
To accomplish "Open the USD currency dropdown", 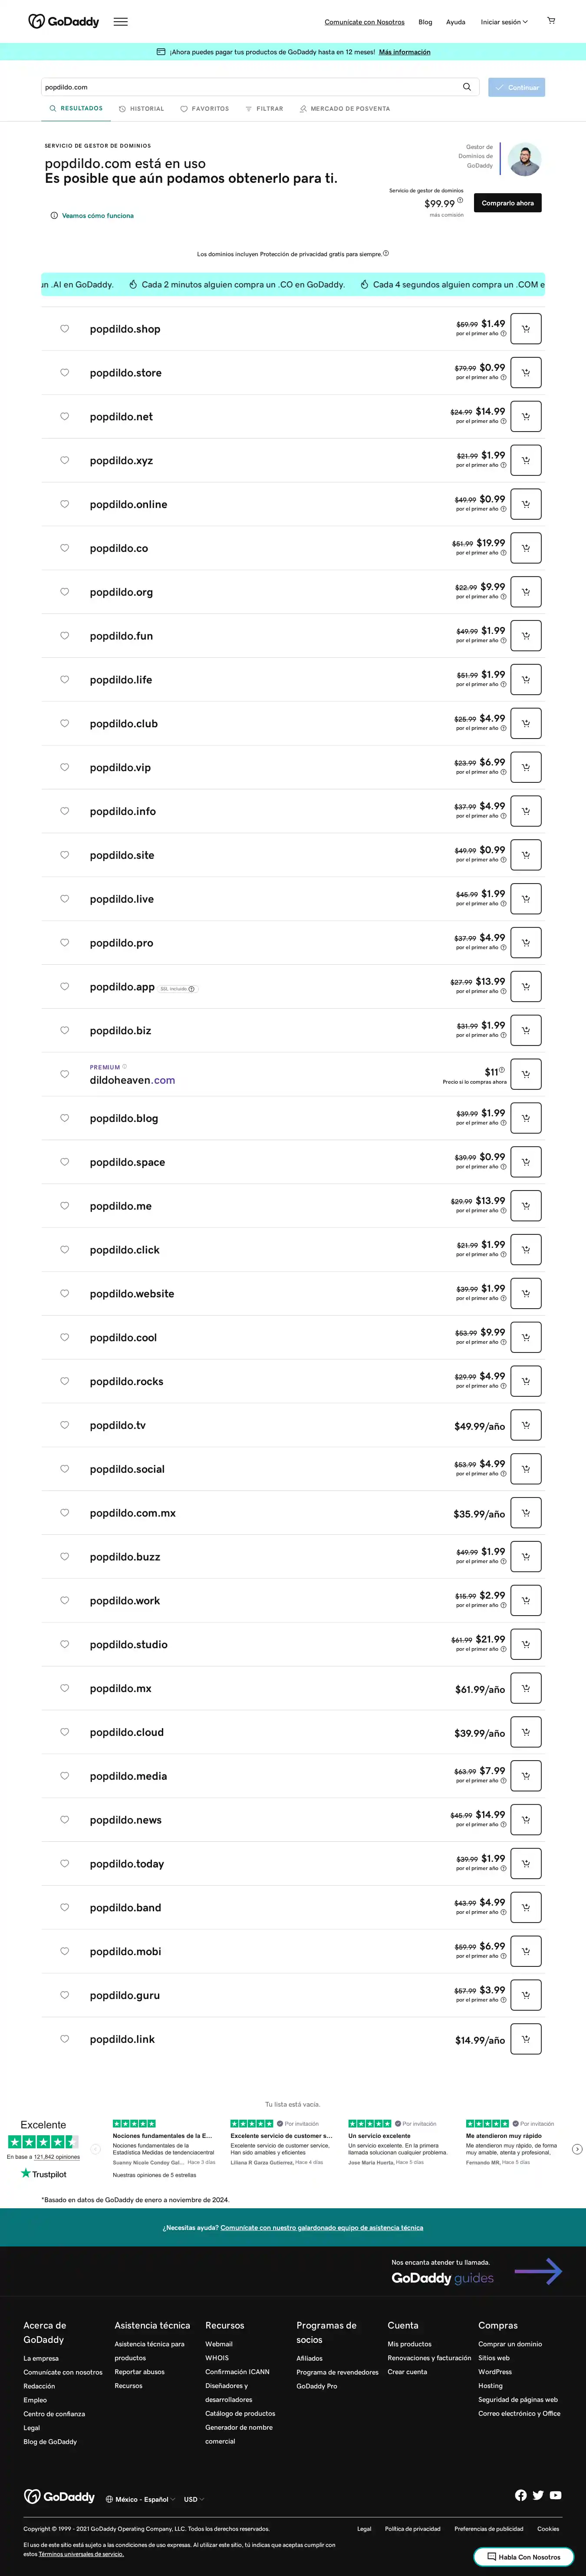I will click(x=193, y=2499).
